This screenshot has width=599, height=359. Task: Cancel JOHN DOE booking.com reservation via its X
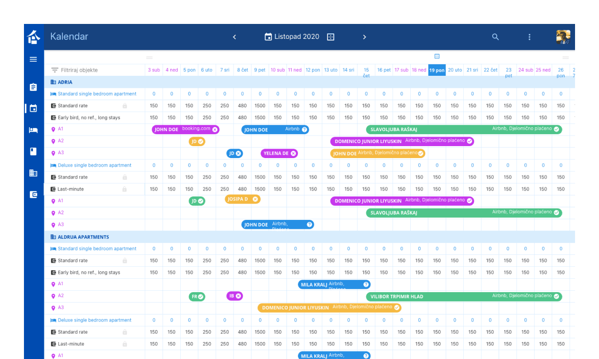215,129
